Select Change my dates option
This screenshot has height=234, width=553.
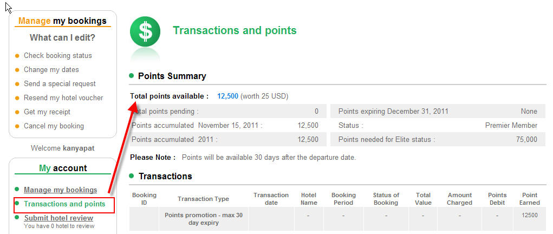[x=51, y=69]
